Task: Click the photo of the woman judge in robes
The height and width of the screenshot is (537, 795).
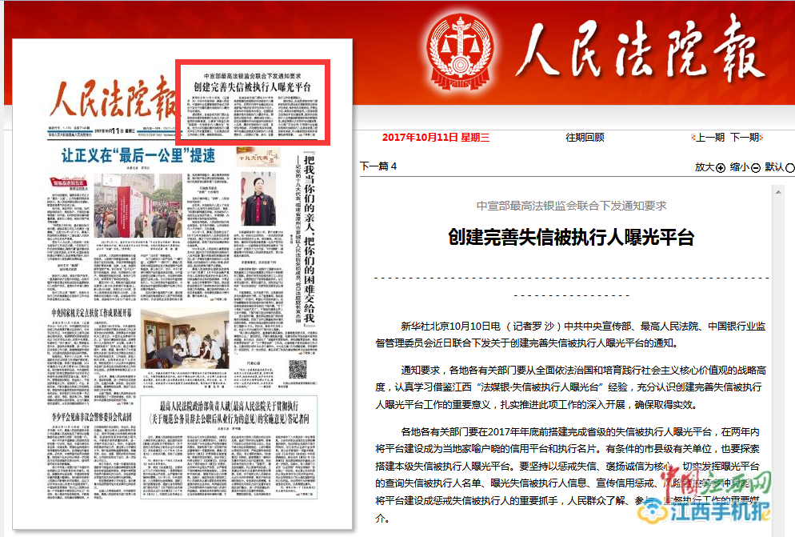Action: (x=258, y=198)
